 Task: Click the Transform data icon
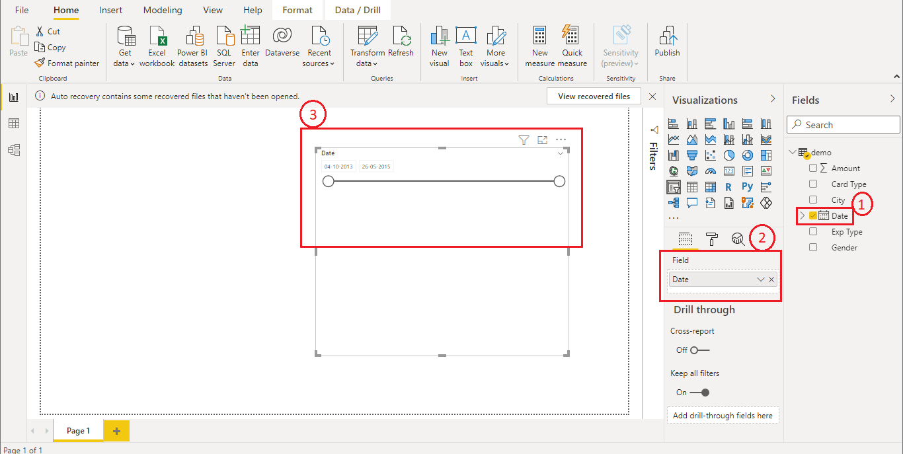[367, 38]
